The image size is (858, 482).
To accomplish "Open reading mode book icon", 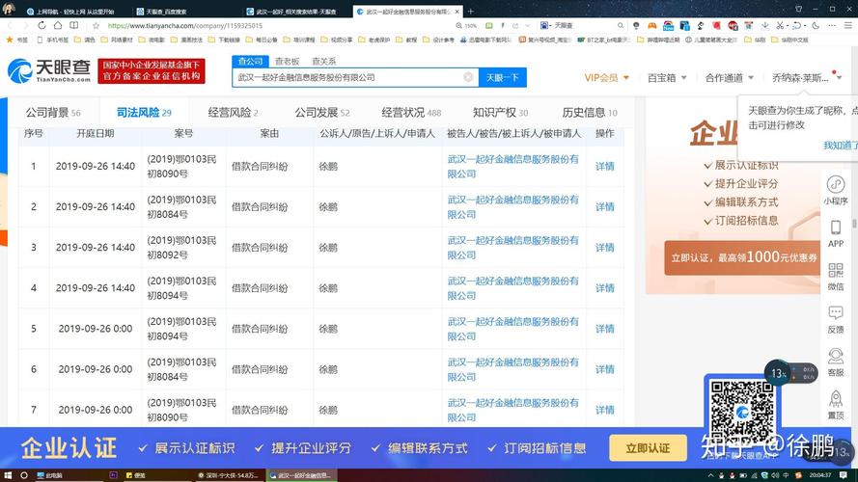I will pyautogui.click(x=74, y=25).
